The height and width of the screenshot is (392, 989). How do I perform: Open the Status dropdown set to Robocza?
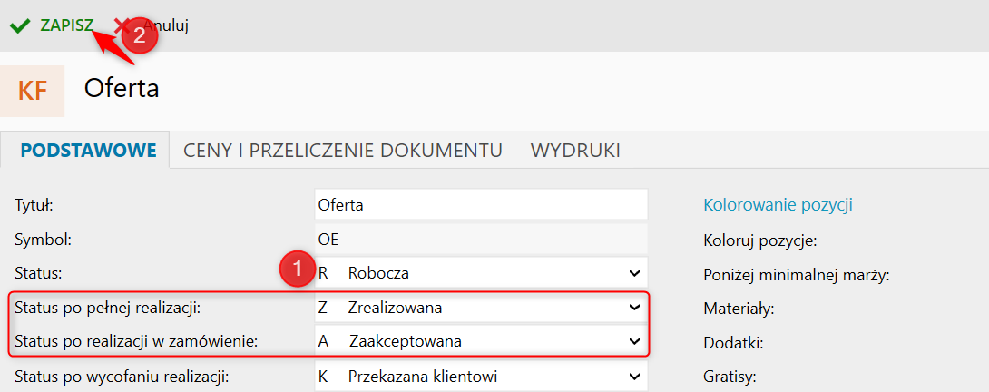click(x=481, y=272)
